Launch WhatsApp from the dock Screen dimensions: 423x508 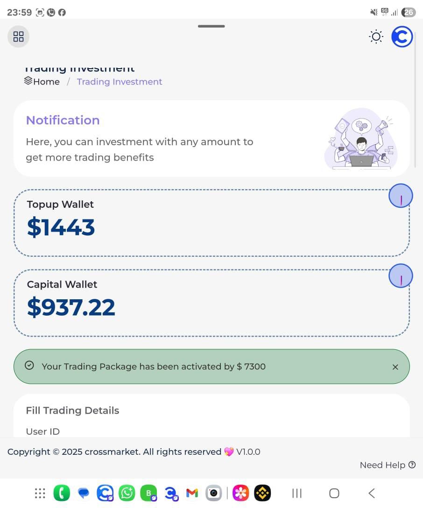coord(127,493)
